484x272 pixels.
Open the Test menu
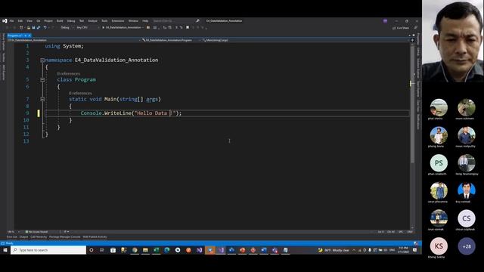click(x=82, y=21)
